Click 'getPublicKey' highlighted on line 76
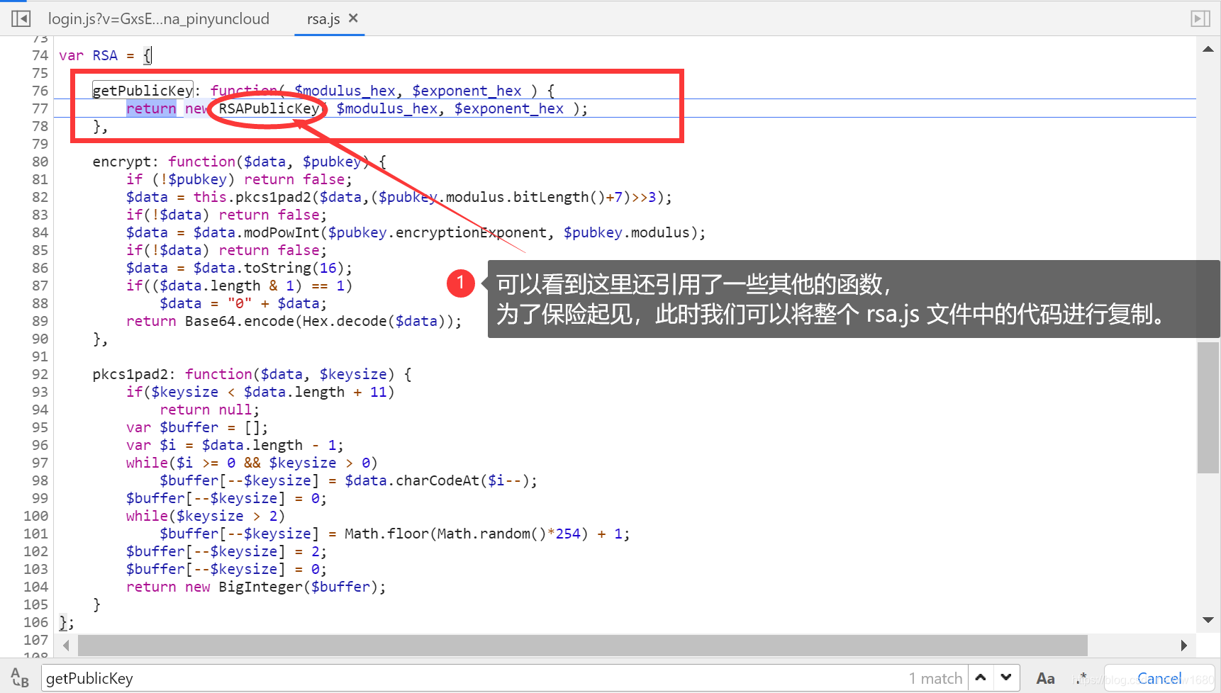 (143, 91)
